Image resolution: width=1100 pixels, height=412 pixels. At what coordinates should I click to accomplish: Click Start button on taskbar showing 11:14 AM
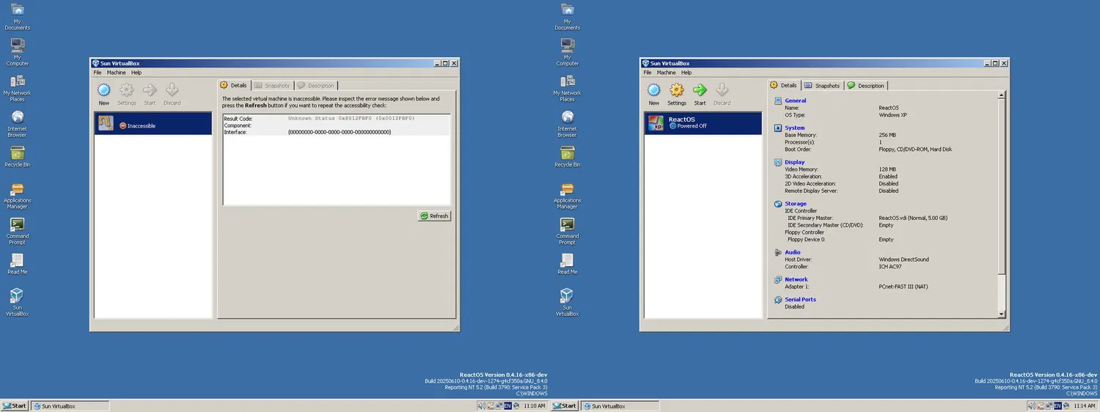click(565, 405)
